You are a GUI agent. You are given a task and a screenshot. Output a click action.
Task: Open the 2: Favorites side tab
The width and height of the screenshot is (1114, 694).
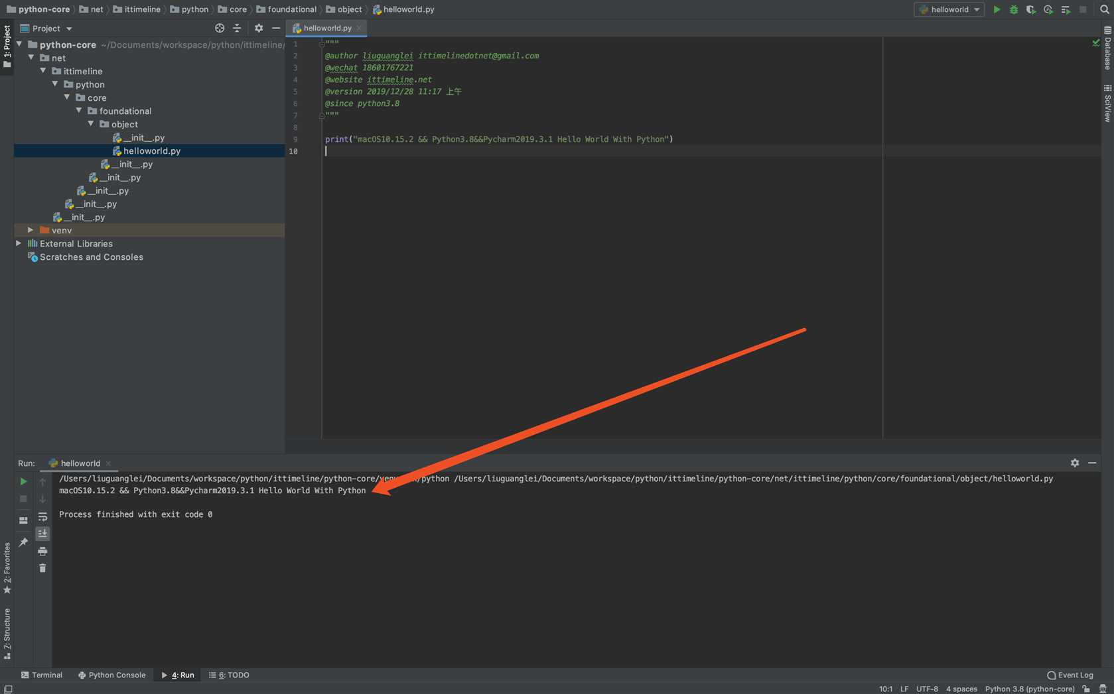tap(7, 568)
